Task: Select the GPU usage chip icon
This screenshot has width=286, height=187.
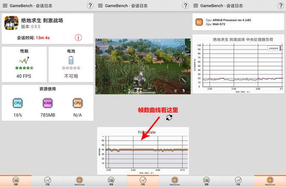Action: [78, 103]
